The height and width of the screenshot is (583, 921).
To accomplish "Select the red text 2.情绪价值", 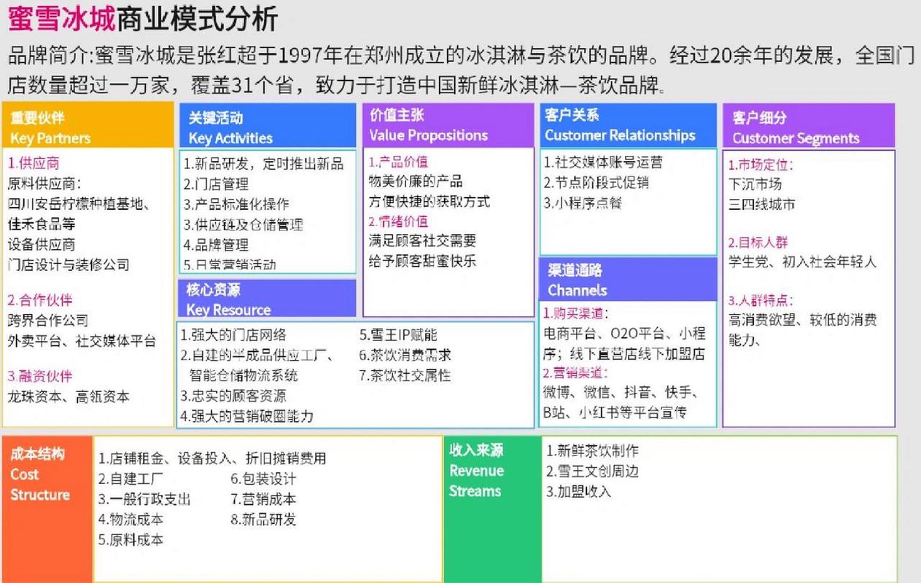I will coord(397,221).
